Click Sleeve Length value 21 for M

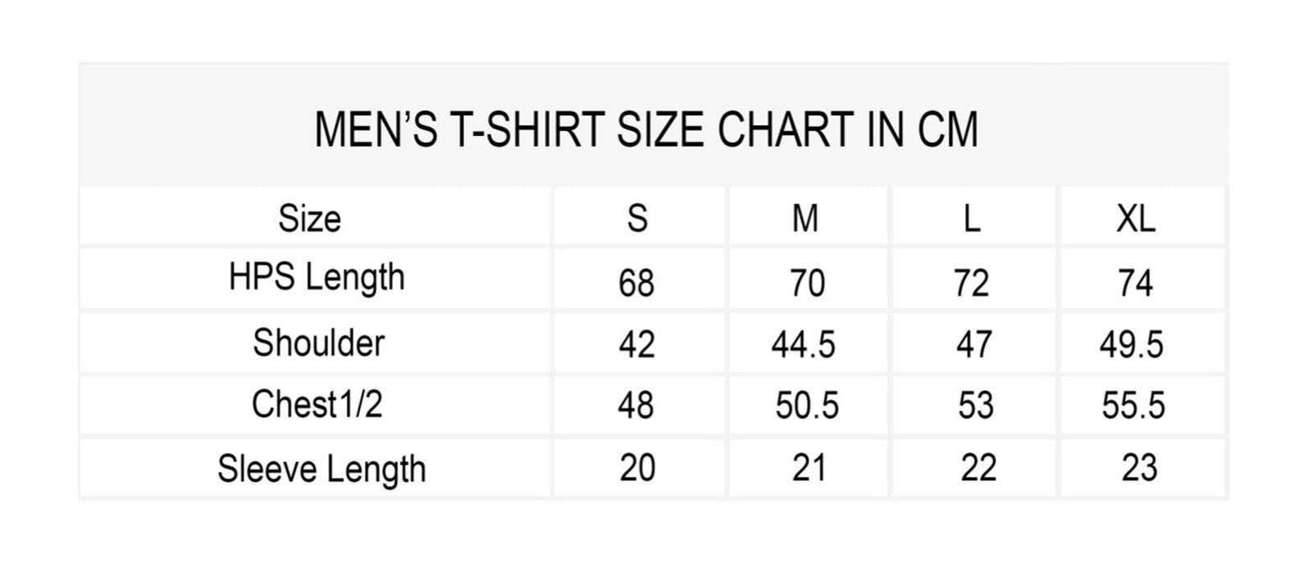(809, 468)
